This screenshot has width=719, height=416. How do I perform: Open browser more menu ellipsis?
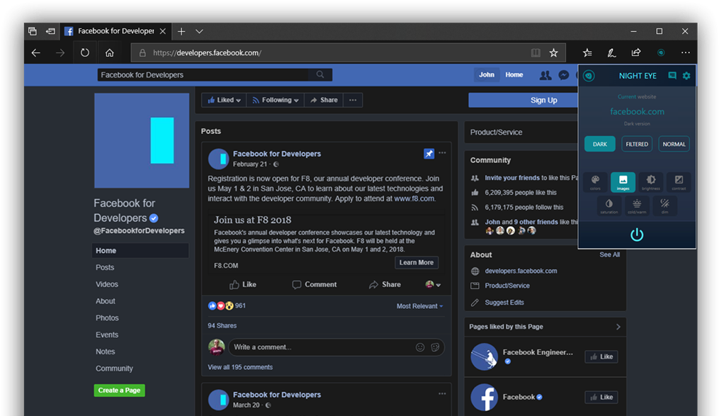click(x=686, y=52)
